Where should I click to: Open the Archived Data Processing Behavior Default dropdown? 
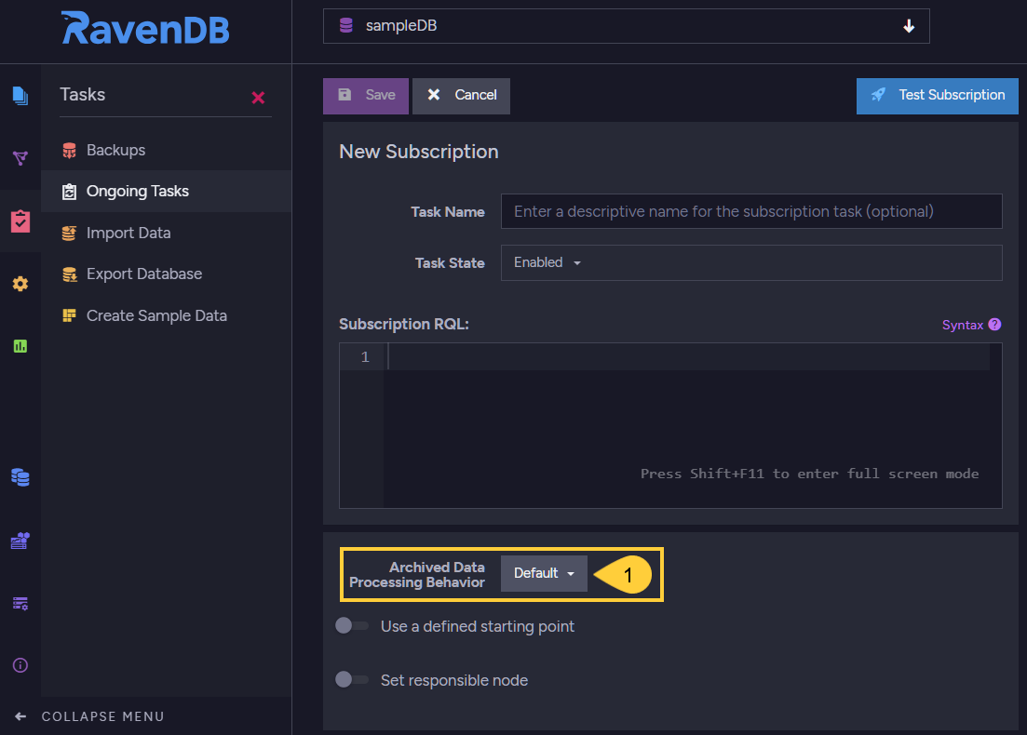point(544,573)
